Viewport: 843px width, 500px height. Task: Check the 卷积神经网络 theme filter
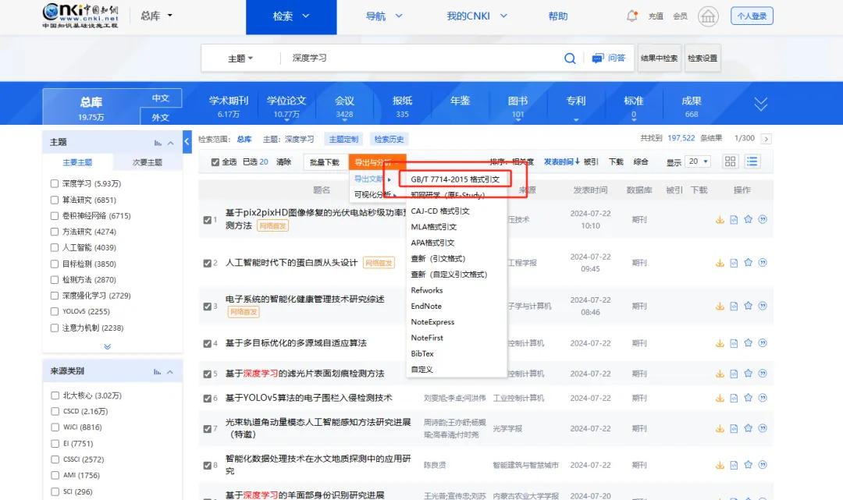point(55,216)
